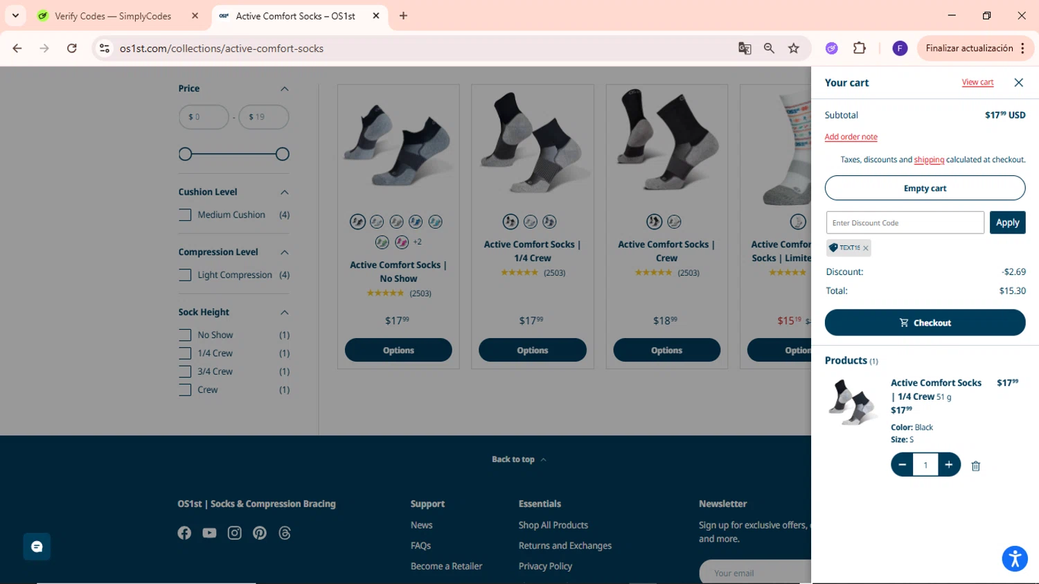This screenshot has width=1039, height=584.
Task: Decrease the cart item quantity
Action: coord(902,465)
